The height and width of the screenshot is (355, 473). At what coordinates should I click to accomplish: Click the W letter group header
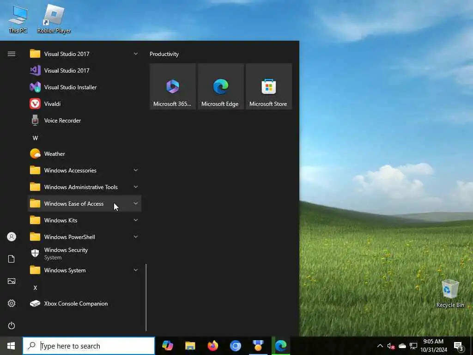(x=35, y=138)
